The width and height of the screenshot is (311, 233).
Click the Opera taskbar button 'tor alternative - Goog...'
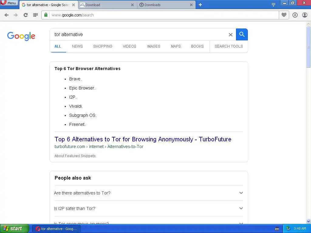click(57, 229)
